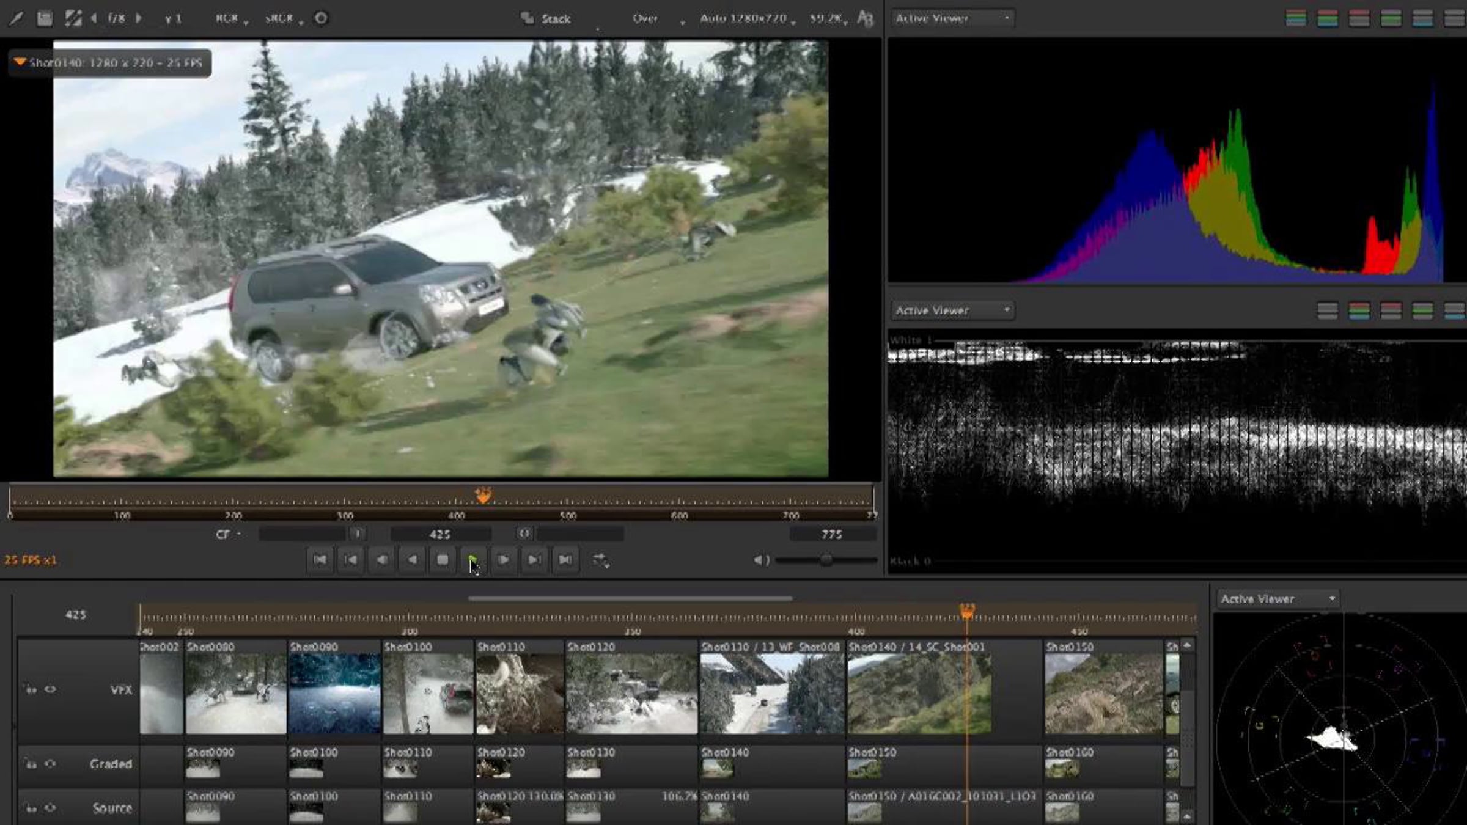This screenshot has height=825, width=1467.
Task: Click the playback loop mode icon
Action: (x=600, y=560)
